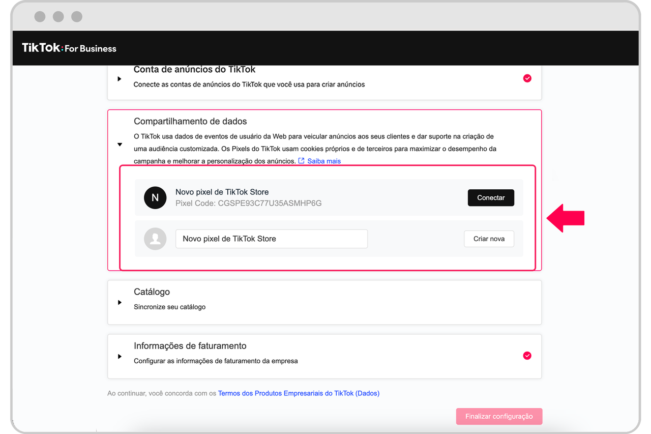Click the black N pixel avatar
The image size is (651, 434).
pyautogui.click(x=155, y=198)
